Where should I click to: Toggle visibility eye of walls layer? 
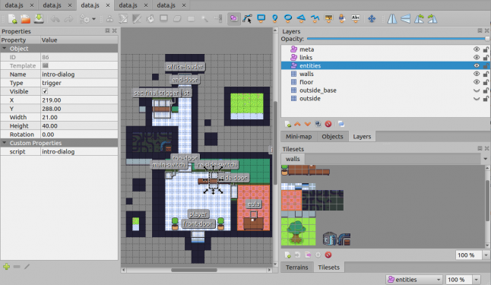coord(477,74)
